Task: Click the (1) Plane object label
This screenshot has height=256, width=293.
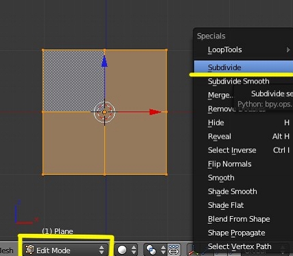Action: click(58, 231)
